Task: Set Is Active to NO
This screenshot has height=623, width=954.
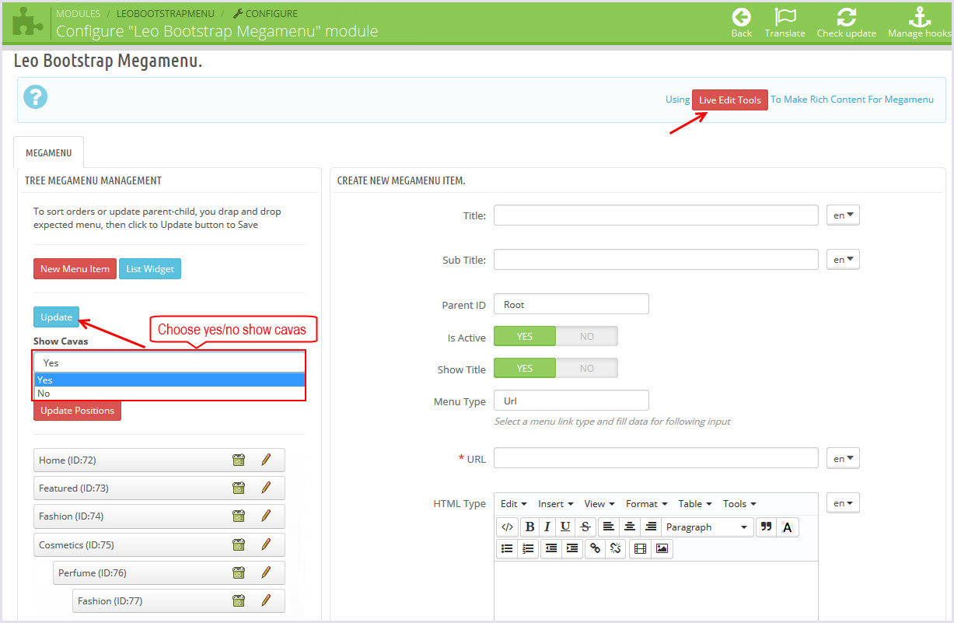Action: (x=587, y=336)
